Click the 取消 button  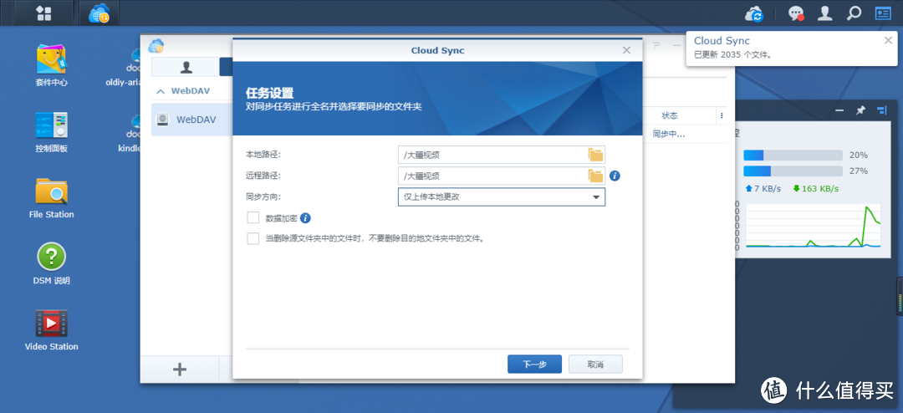595,364
